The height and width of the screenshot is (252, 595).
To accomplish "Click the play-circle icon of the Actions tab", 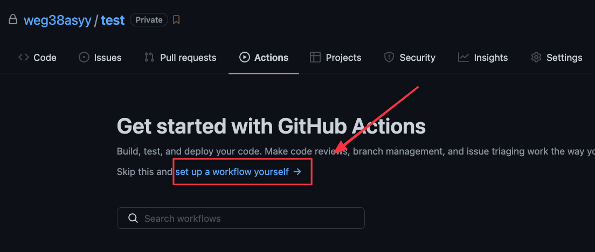I will coord(244,57).
